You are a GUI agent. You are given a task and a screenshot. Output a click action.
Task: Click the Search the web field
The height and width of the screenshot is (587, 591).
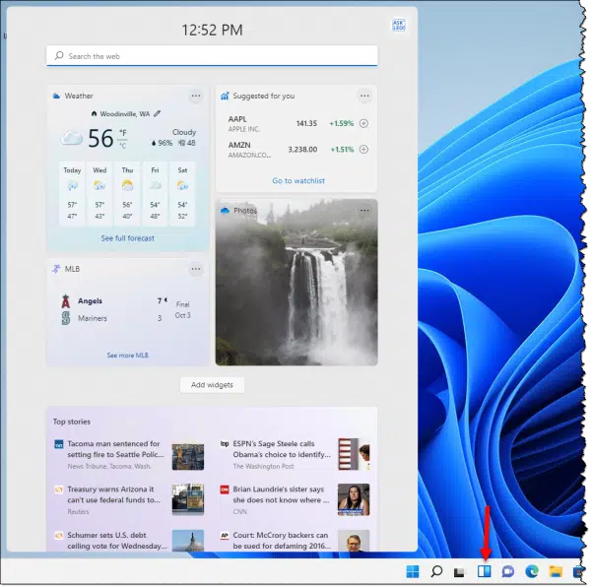(x=212, y=56)
